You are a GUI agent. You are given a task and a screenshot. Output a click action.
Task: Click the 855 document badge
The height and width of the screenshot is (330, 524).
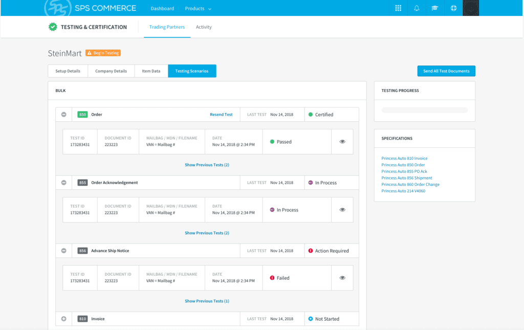82,183
